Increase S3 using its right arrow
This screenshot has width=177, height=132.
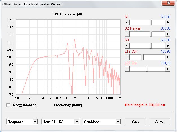pyautogui.click(x=168, y=46)
